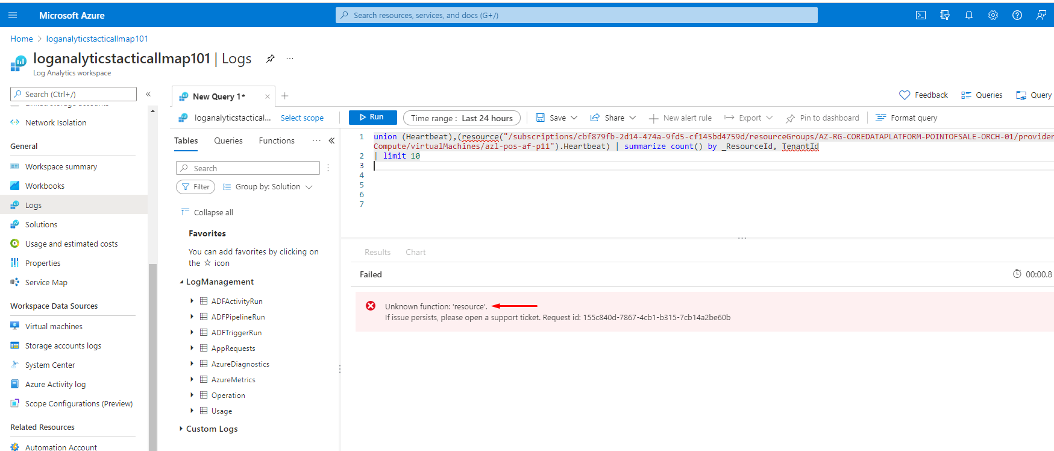Click the Select scope link
1054x451 pixels.
coord(302,118)
